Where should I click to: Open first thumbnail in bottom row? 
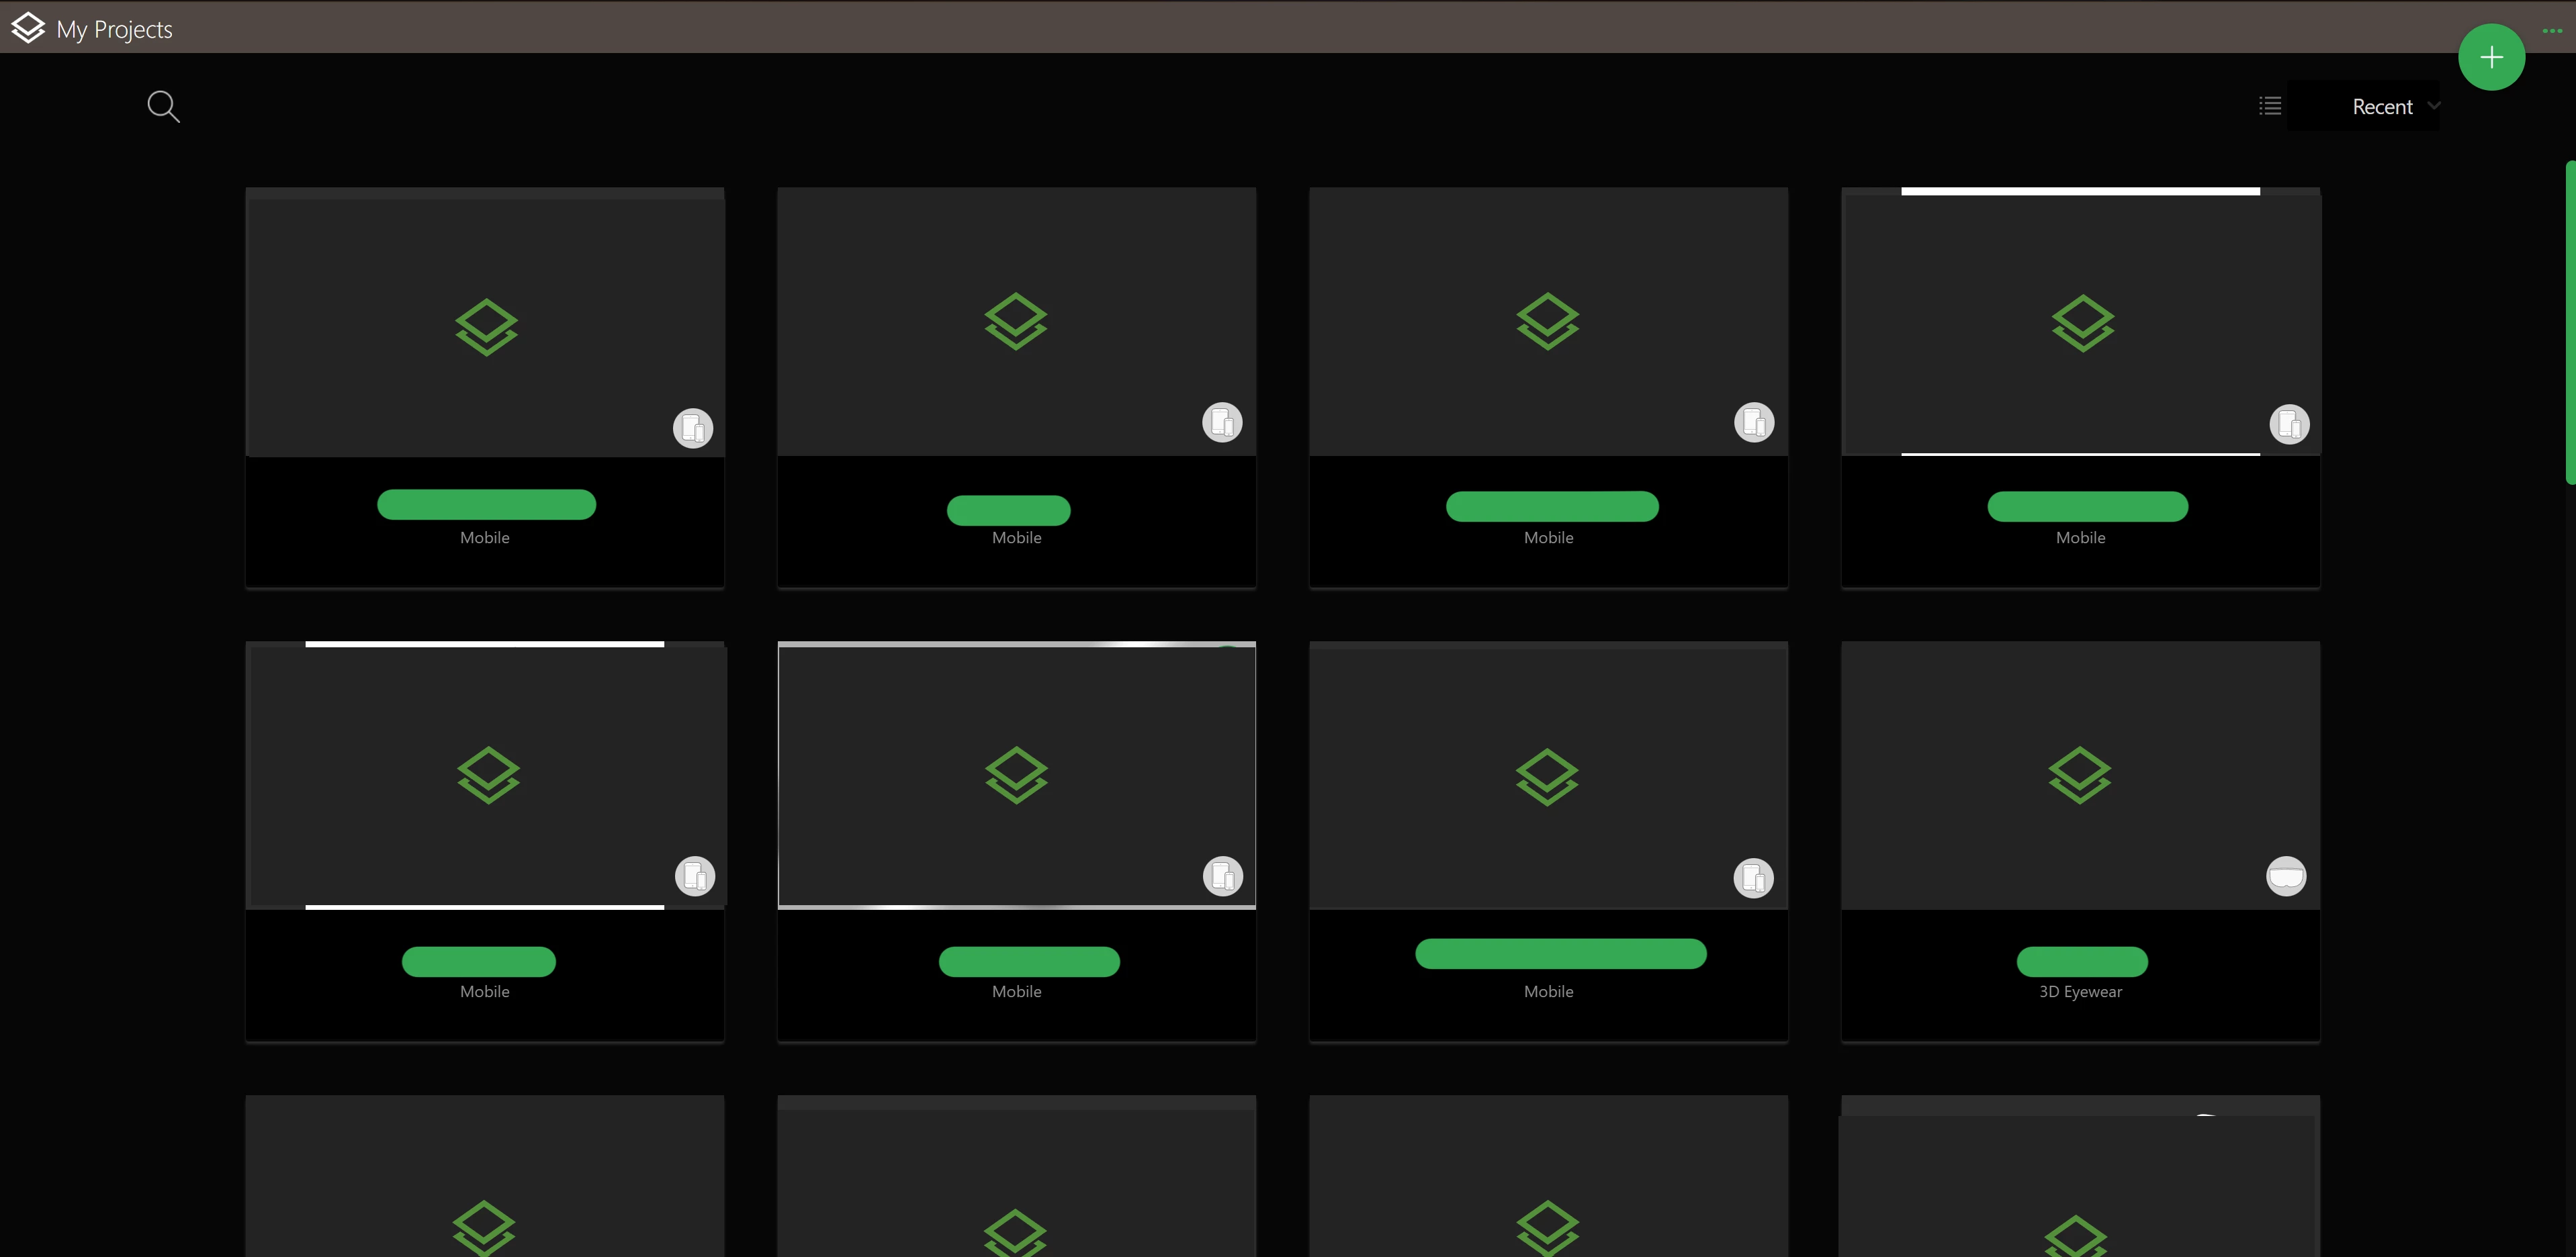485,1176
